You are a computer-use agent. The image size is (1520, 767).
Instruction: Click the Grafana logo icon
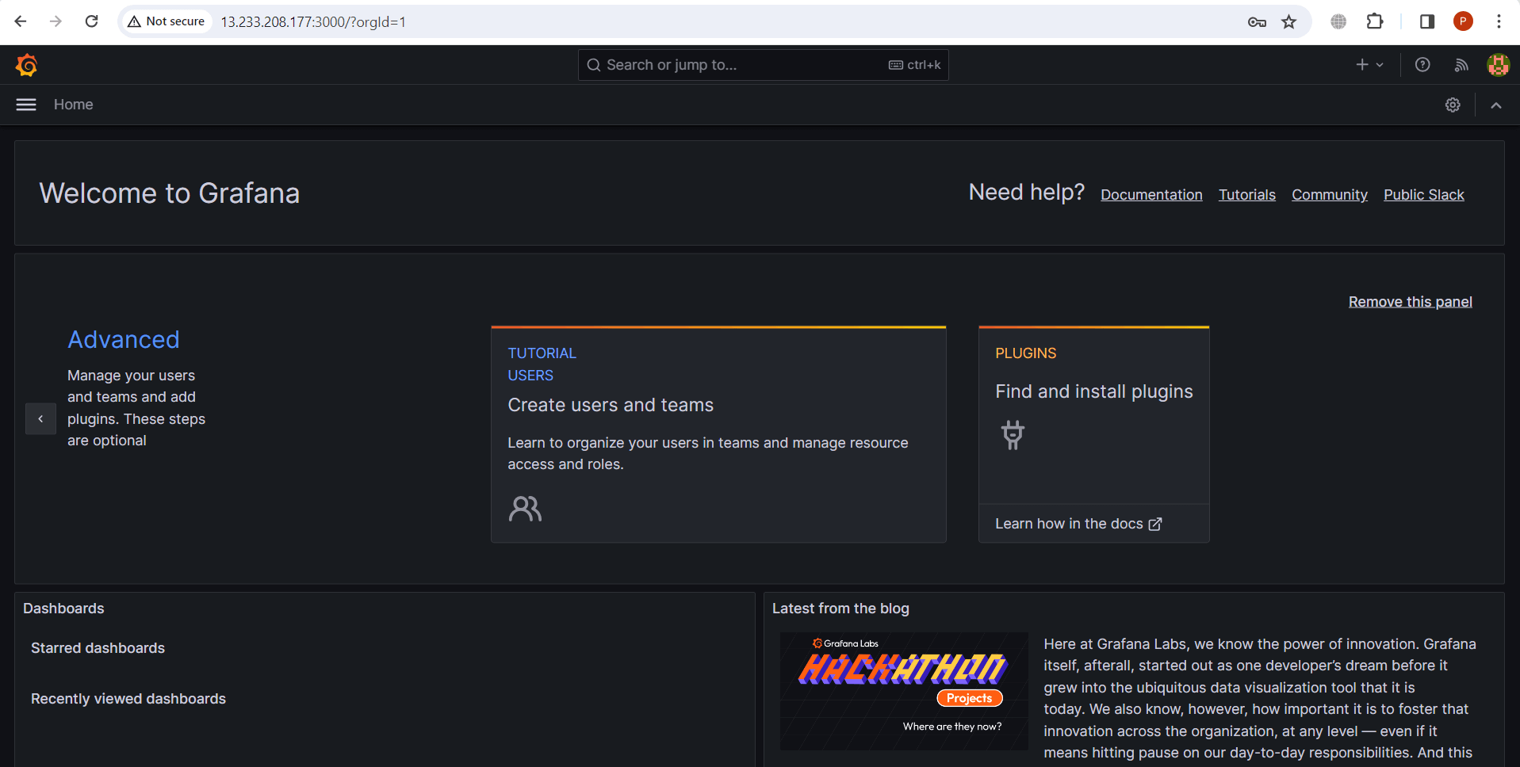[x=27, y=65]
